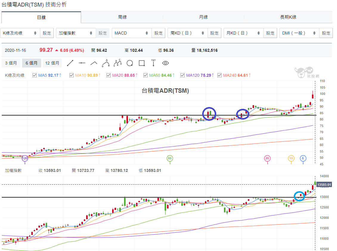Click the low price 96.36
The image size is (337, 251).
tap(168, 50)
